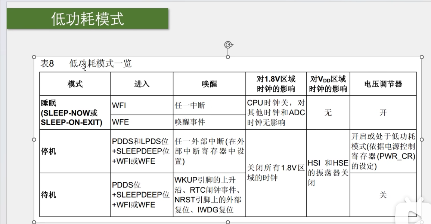
Task: Click the 模式 column header cell
Action: [75, 84]
